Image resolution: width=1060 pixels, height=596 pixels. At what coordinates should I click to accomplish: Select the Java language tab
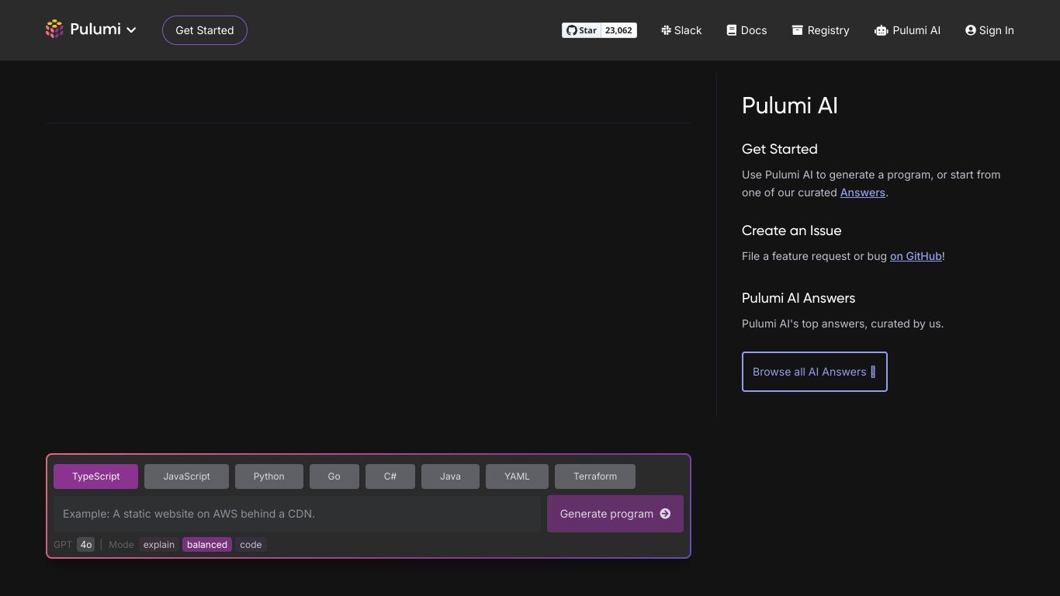point(450,476)
